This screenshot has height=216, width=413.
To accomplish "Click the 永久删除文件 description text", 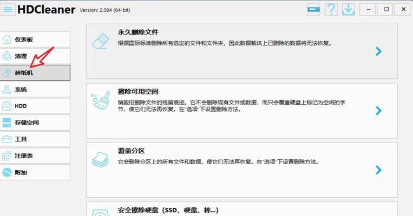I will pos(225,43).
